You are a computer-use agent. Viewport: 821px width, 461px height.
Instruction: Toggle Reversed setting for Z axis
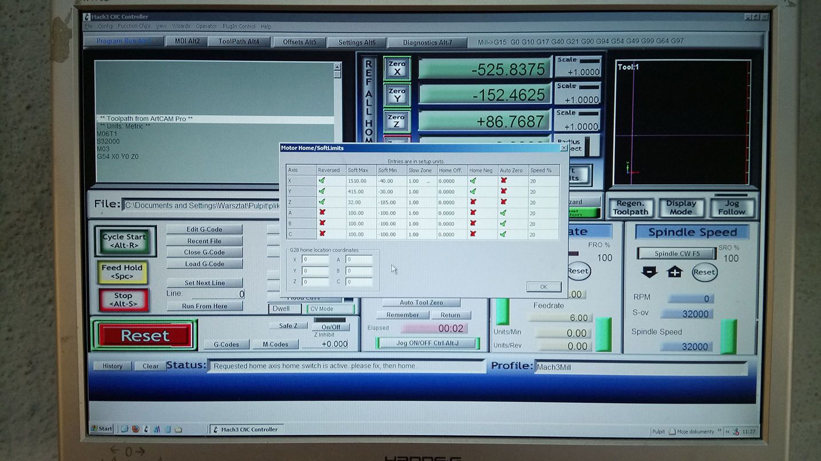(322, 202)
